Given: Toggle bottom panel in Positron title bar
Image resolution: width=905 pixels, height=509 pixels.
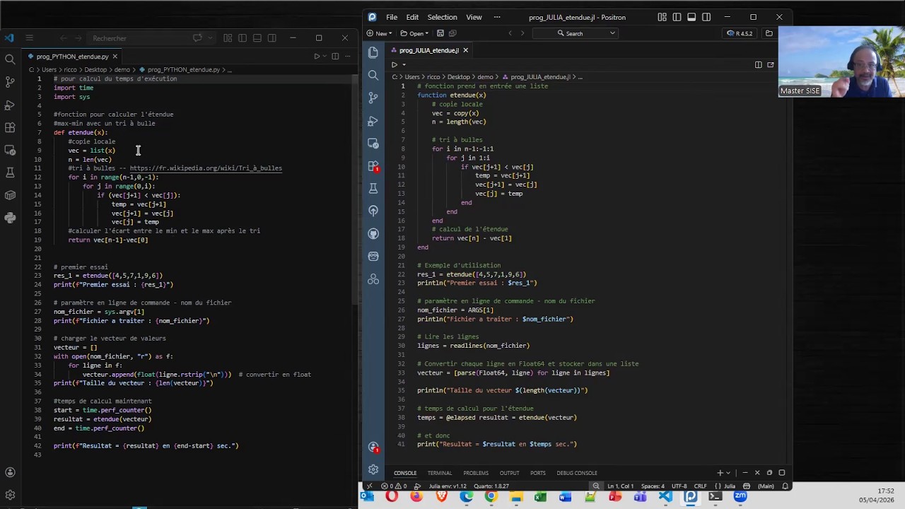Looking at the screenshot, I should (691, 17).
